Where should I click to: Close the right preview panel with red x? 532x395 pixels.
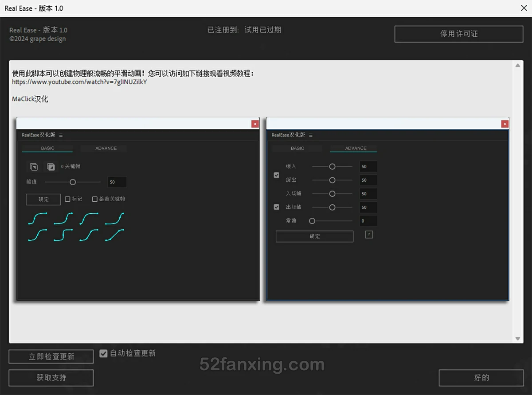pos(505,124)
